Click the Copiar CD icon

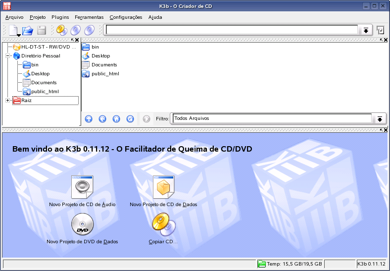pyautogui.click(x=163, y=224)
